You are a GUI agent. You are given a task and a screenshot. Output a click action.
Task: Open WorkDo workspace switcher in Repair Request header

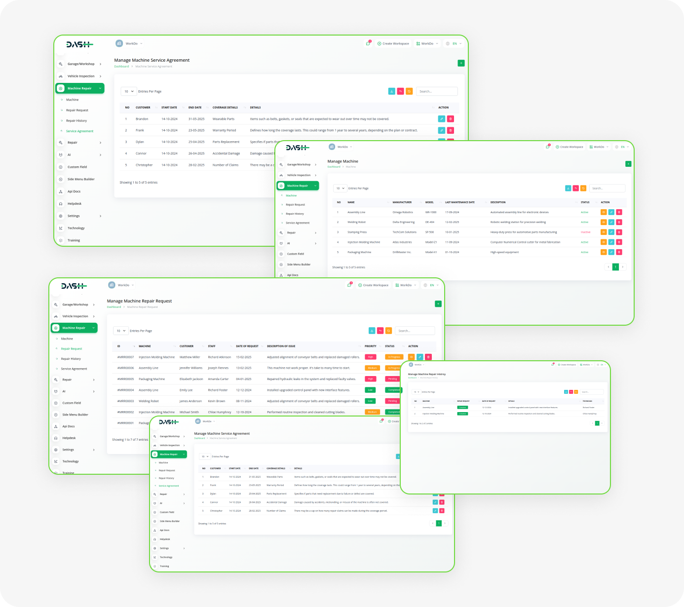coord(406,285)
